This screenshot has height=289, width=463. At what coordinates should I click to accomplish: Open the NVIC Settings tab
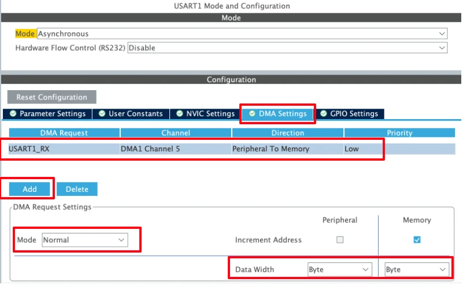(x=205, y=114)
